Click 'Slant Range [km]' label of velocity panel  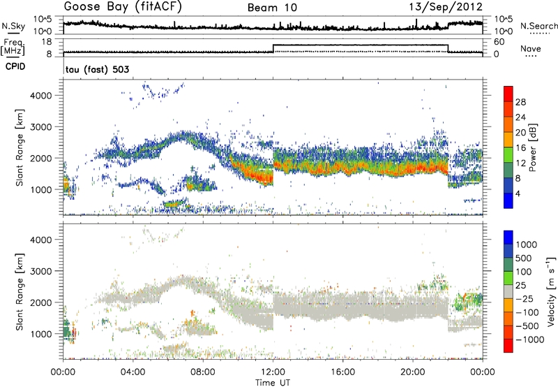click(20, 291)
